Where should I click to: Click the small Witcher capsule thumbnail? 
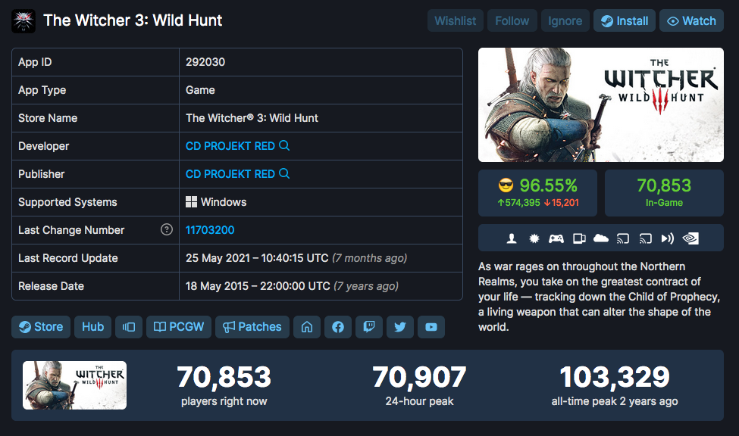(74, 385)
